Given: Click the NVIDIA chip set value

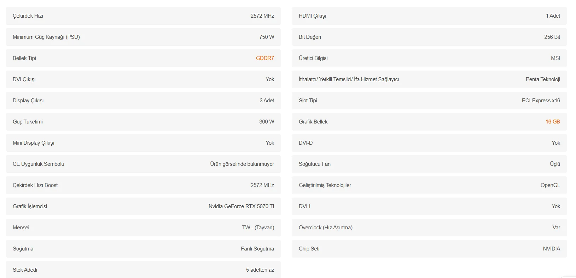Looking at the screenshot, I should pyautogui.click(x=551, y=249).
